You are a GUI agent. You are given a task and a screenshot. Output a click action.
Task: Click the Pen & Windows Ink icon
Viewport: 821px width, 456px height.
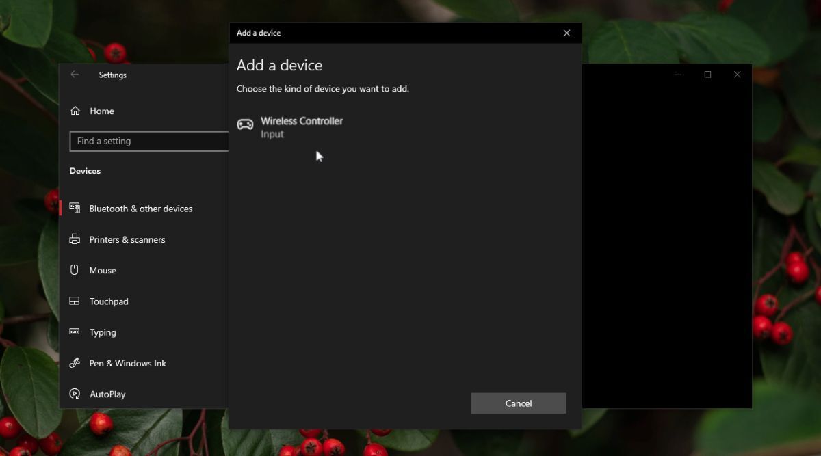coord(75,363)
